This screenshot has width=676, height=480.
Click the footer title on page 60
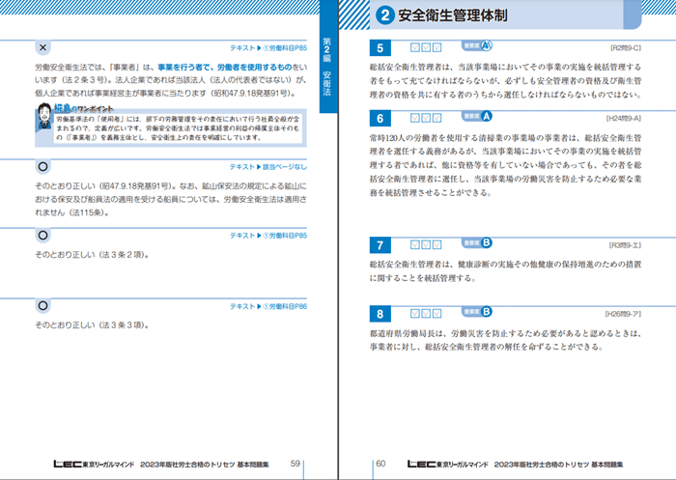pyautogui.click(x=558, y=465)
